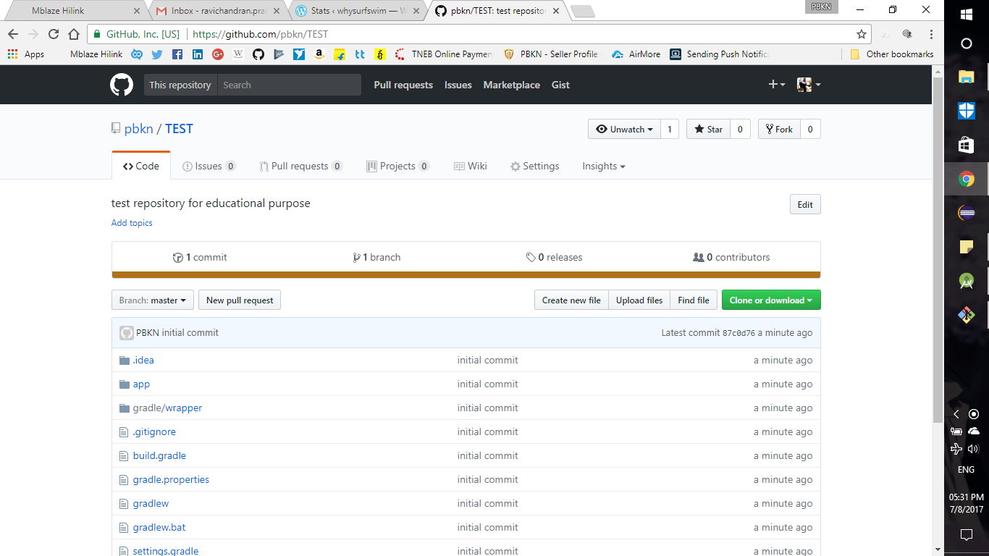The width and height of the screenshot is (989, 556).
Task: Open the build.gradle file link
Action: pyautogui.click(x=159, y=455)
